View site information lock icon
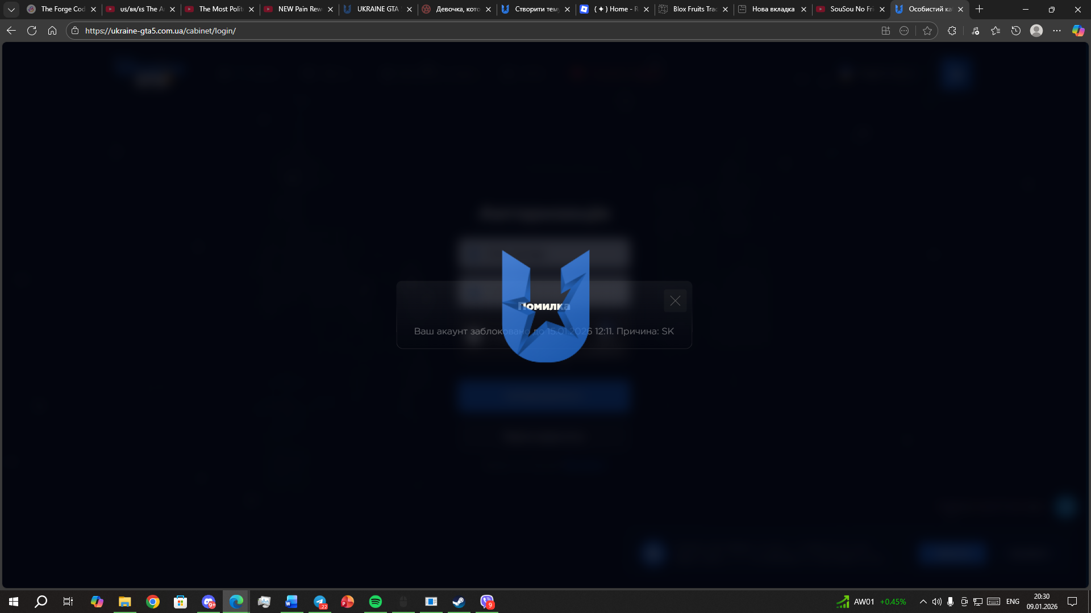The width and height of the screenshot is (1091, 613). pos(75,31)
